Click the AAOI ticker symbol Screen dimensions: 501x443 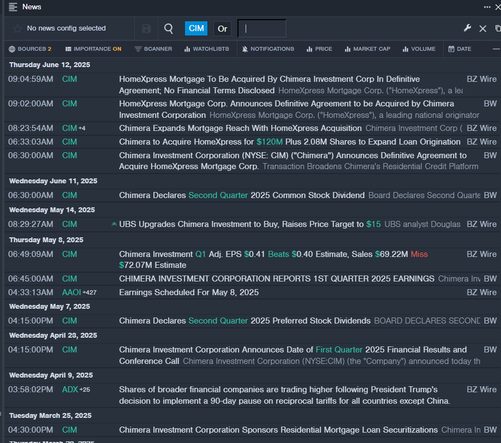(x=71, y=292)
